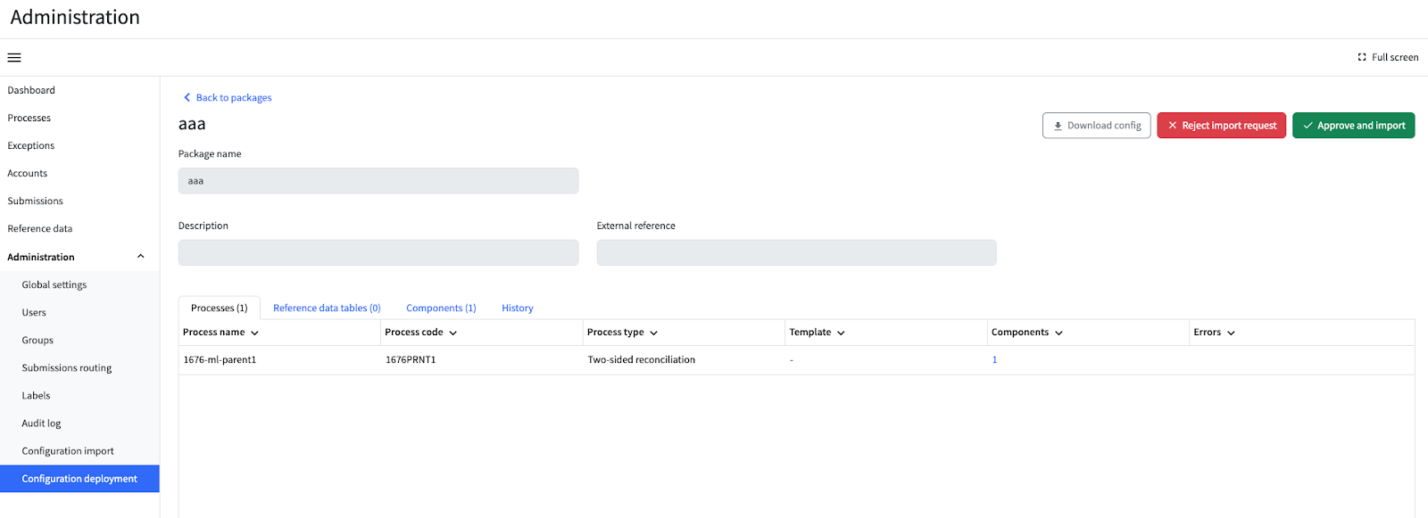Image resolution: width=1428 pixels, height=518 pixels.
Task: Click the X icon on Reject import request
Action: (1173, 126)
